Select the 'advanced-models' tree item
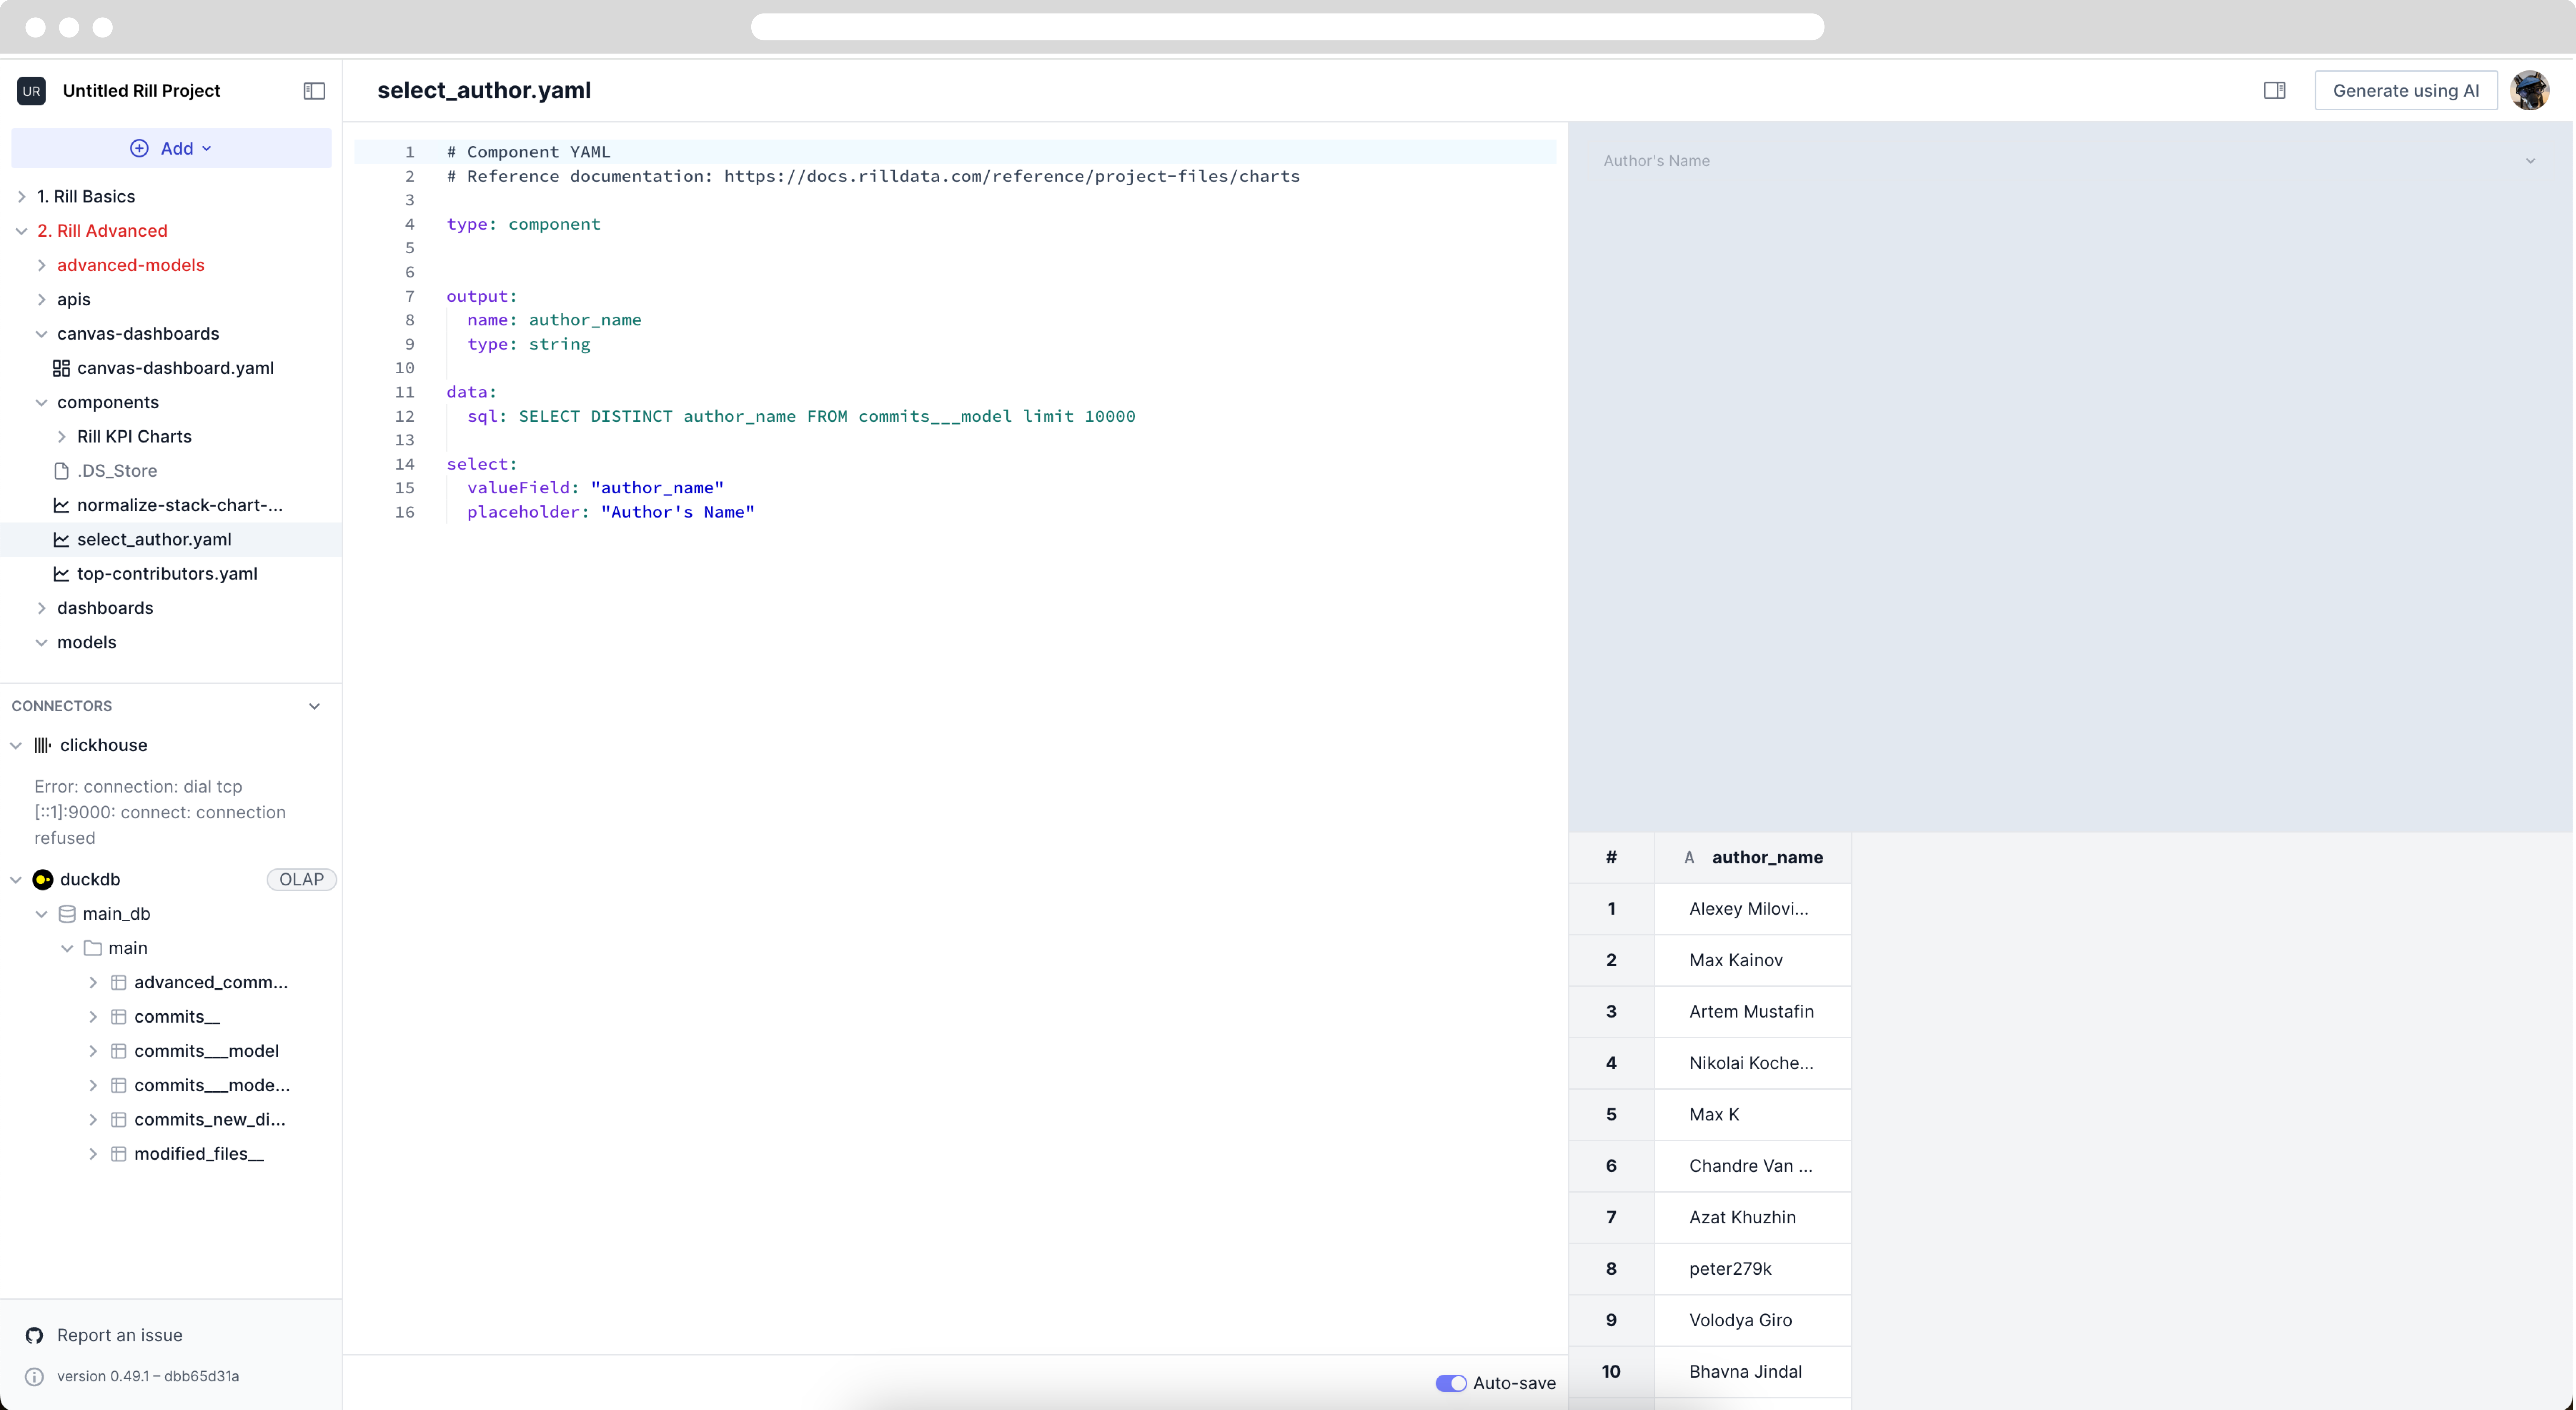 point(130,264)
